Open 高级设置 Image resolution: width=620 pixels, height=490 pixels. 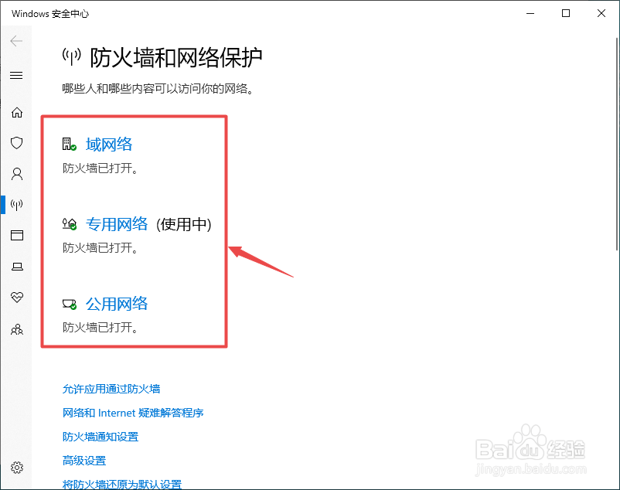pyautogui.click(x=83, y=460)
